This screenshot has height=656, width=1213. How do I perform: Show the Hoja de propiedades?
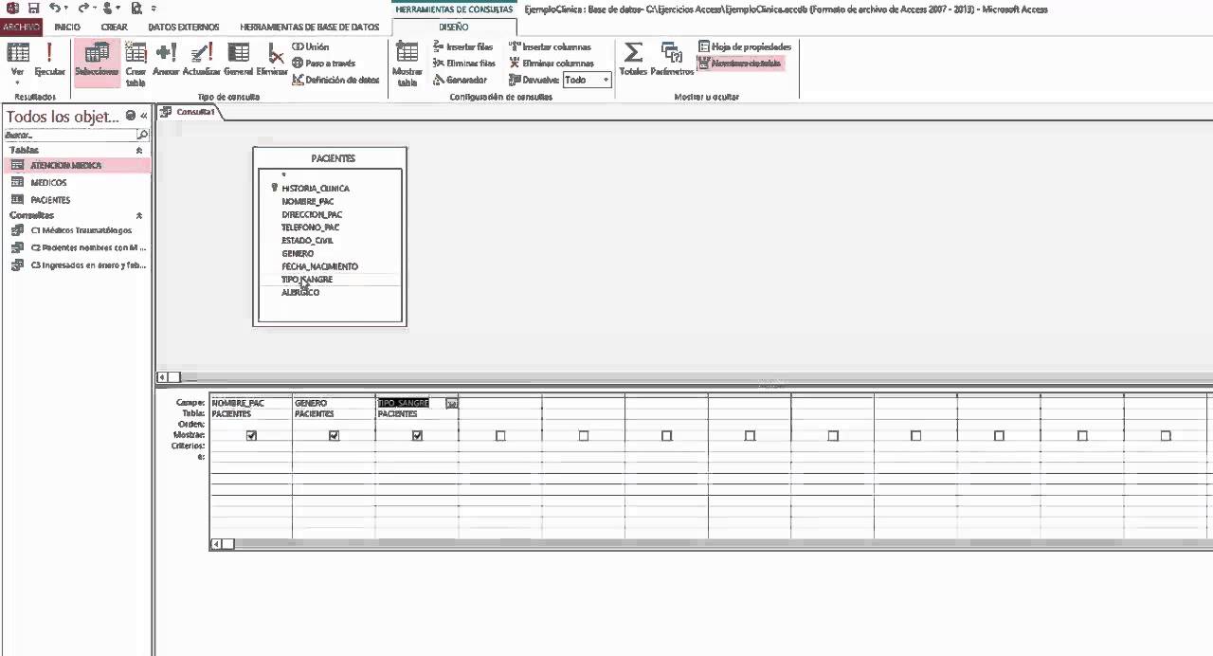[745, 46]
